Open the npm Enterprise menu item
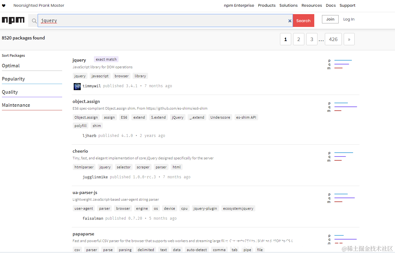395x254 pixels. pos(239,5)
